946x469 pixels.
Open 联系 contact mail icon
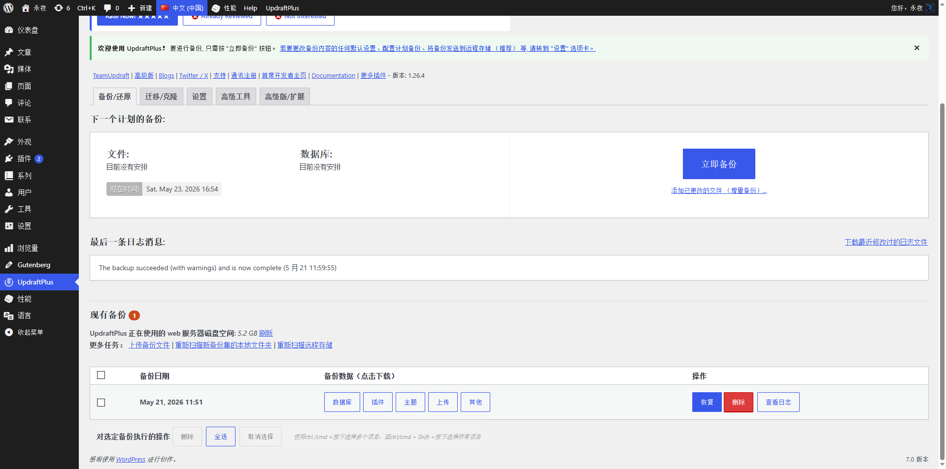(9, 120)
